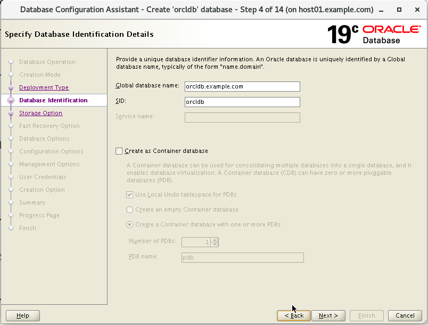The height and width of the screenshot is (325, 428).
Task: Click the PDB name text field
Action: (242, 257)
